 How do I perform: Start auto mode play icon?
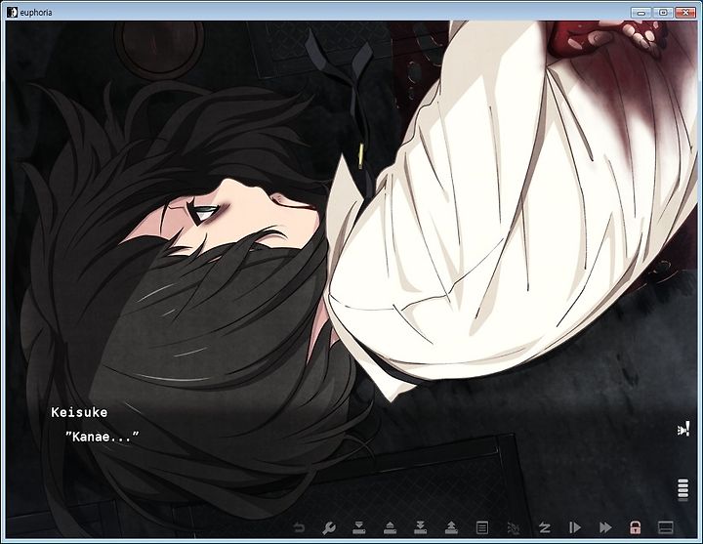(575, 527)
